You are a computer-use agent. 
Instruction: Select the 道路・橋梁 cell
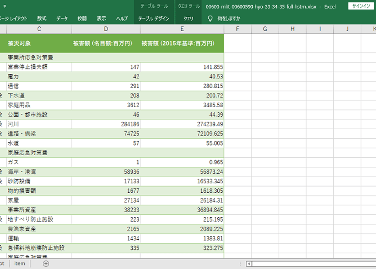(39, 134)
